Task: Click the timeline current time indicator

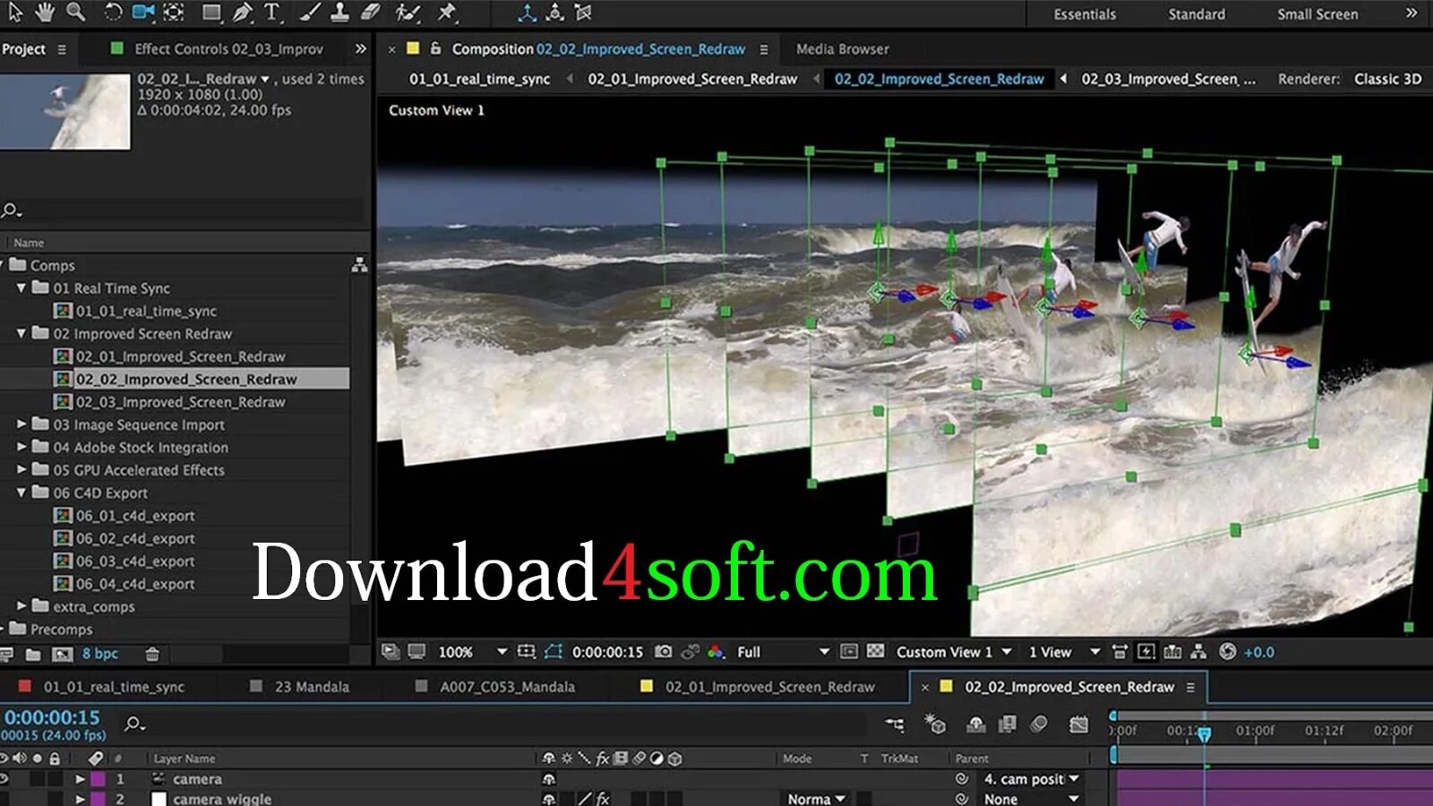Action: (x=1205, y=733)
